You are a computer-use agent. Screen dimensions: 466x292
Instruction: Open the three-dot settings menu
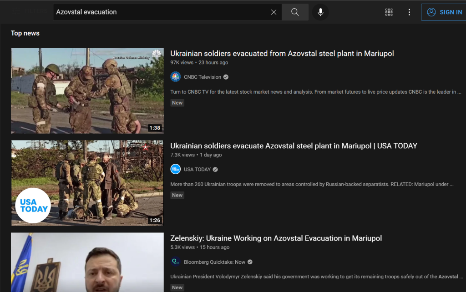[409, 12]
